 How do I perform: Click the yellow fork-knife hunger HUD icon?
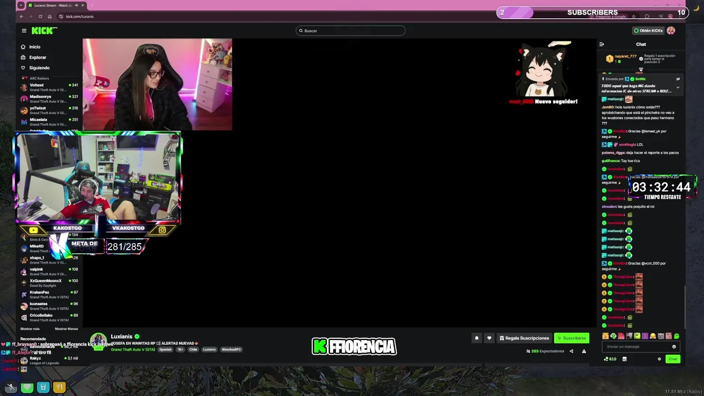click(x=59, y=387)
